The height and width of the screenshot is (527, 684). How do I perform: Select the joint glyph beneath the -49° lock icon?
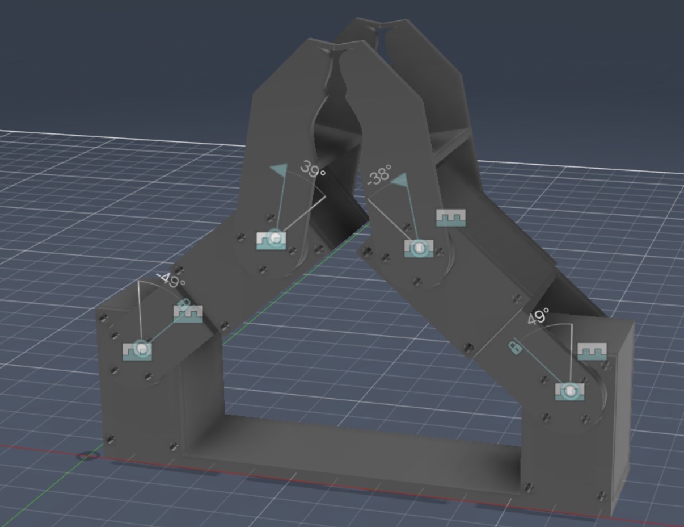click(x=188, y=314)
